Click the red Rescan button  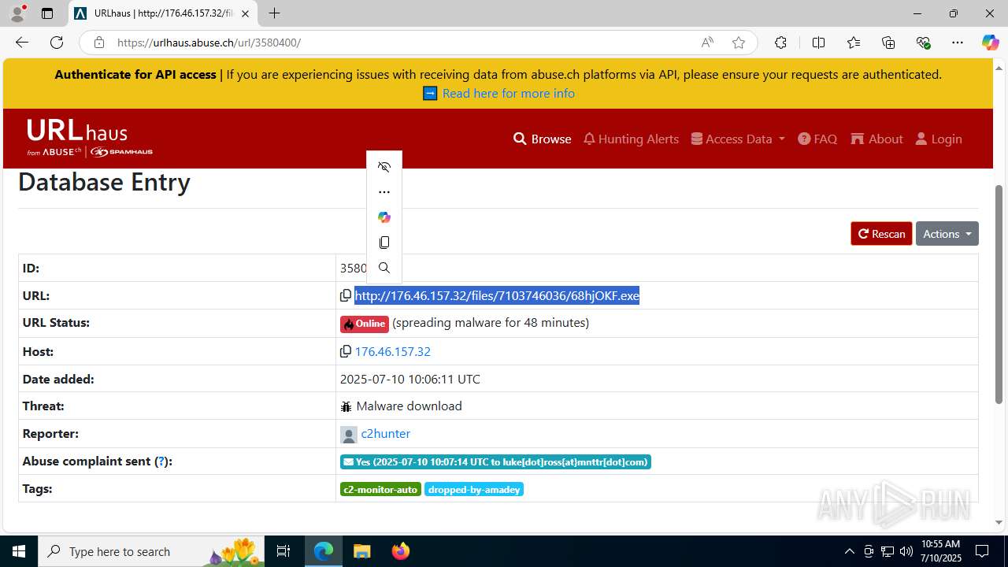881,234
